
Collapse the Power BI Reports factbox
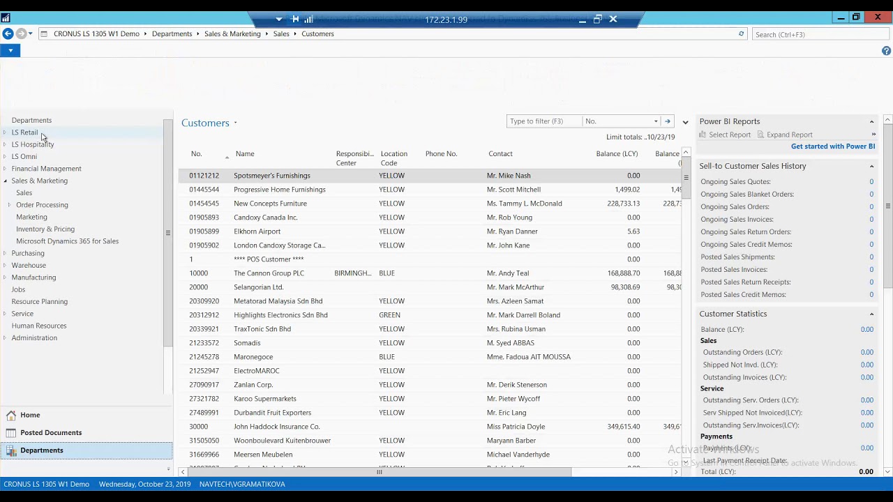[871, 122]
